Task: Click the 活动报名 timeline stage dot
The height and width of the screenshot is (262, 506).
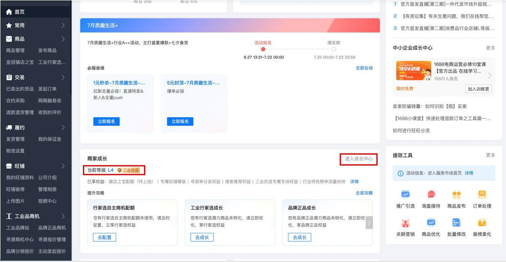Action: pos(263,49)
